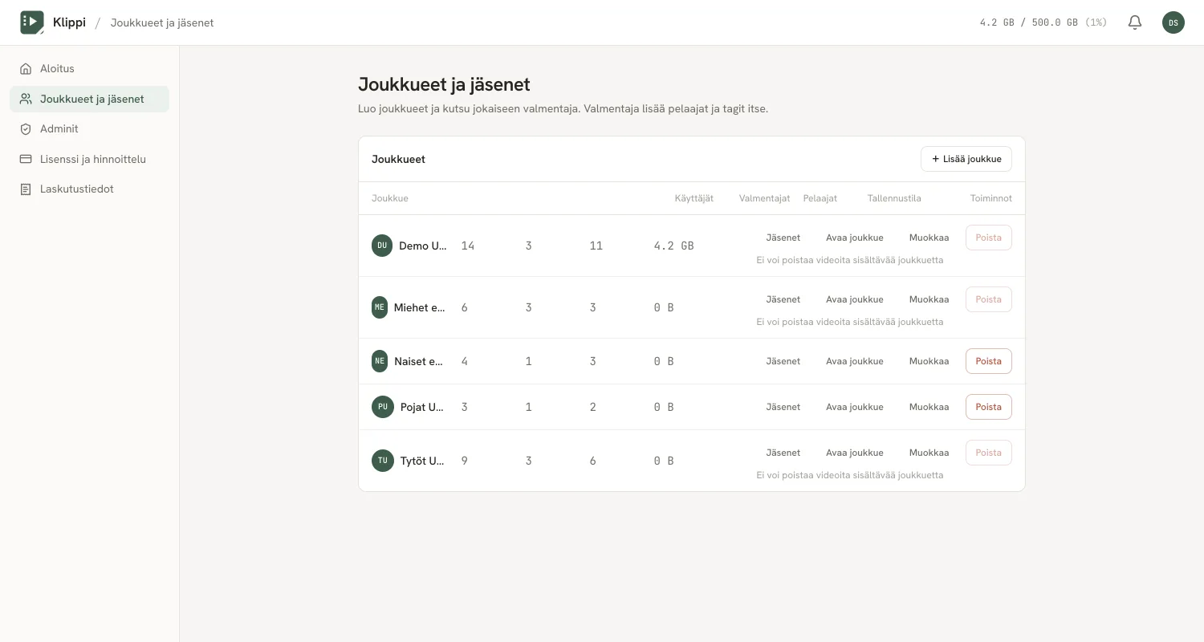Click Muokkaa on the Pojat row
The image size is (1204, 642).
coord(929,407)
